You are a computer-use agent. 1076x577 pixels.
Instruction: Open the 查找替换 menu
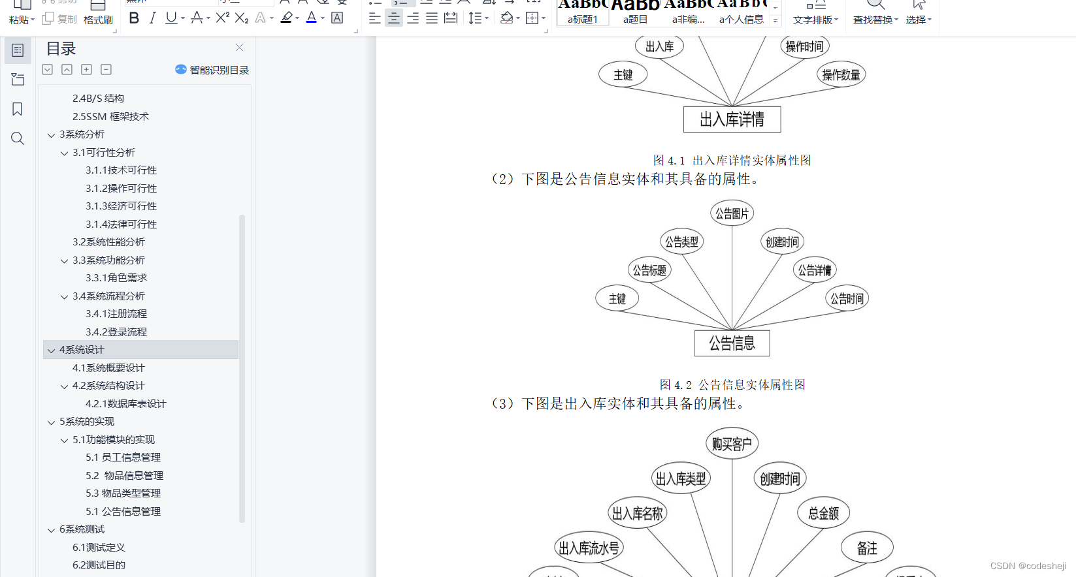875,20
